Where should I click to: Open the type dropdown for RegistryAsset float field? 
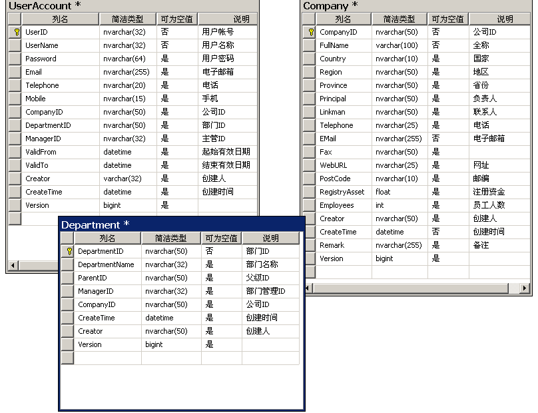coord(399,192)
